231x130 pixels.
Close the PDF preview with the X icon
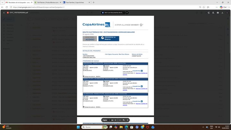(x=4, y=13)
